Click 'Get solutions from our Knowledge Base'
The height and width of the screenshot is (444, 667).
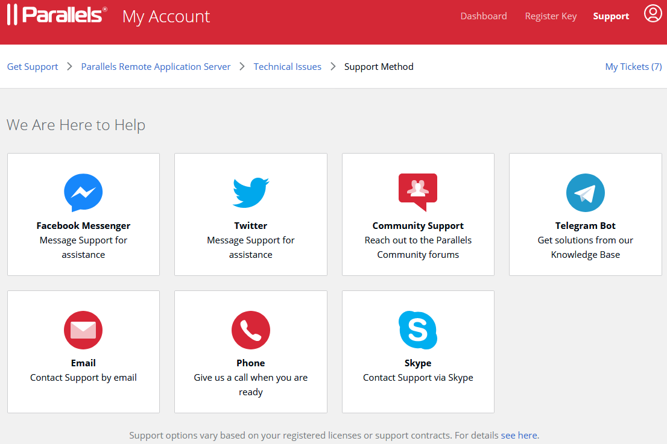586,247
